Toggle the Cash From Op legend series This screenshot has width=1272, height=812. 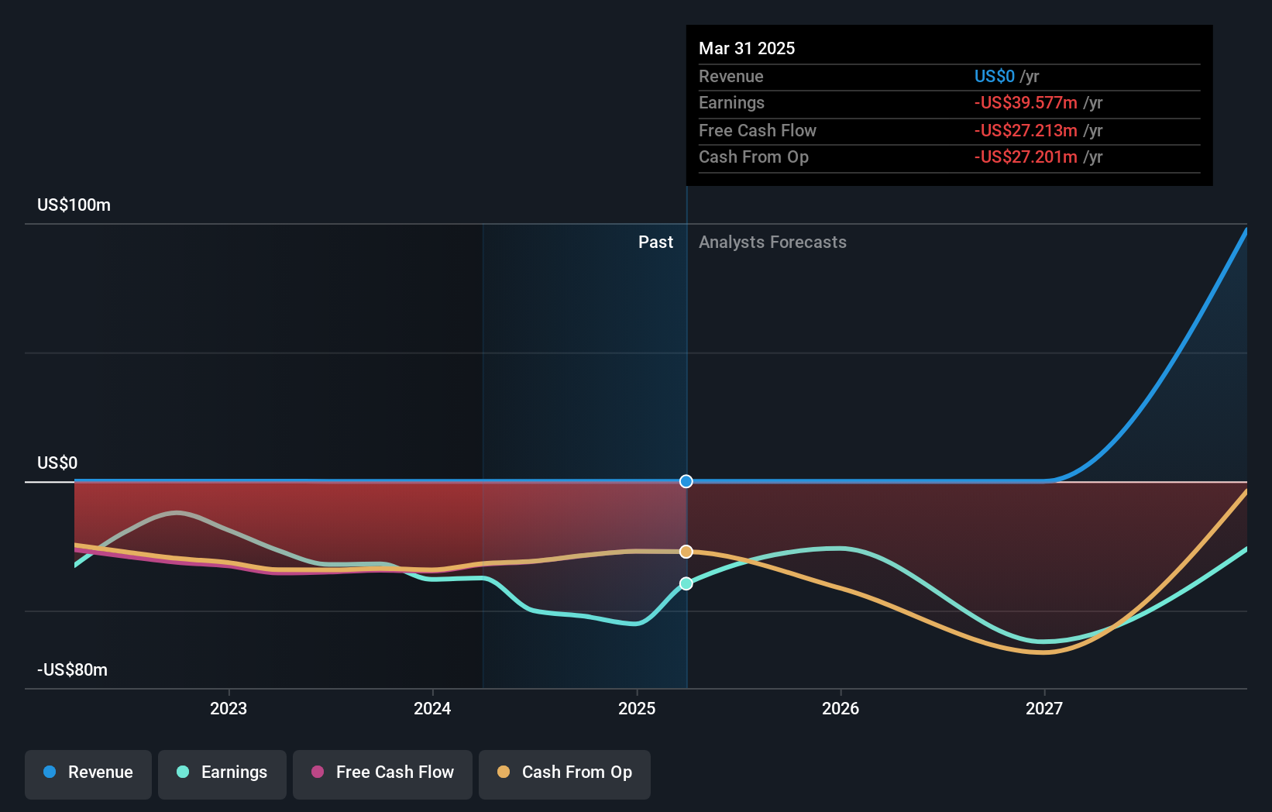[565, 774]
